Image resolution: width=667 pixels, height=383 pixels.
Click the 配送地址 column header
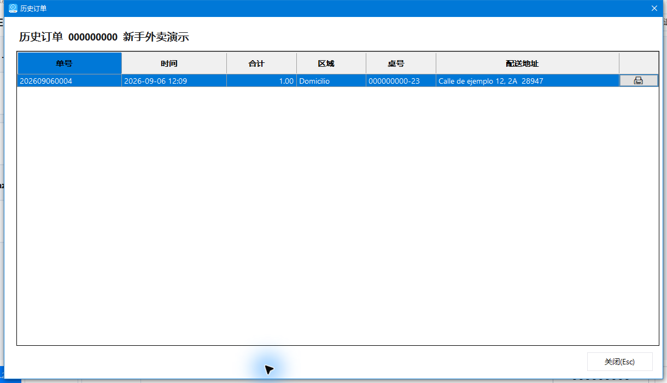click(x=528, y=63)
